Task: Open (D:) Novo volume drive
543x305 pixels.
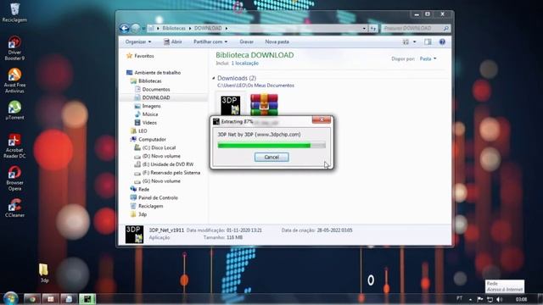Action: [x=161, y=156]
